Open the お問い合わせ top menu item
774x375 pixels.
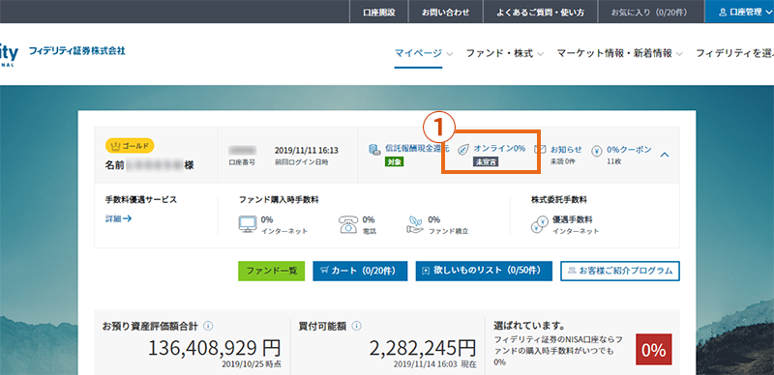[446, 12]
